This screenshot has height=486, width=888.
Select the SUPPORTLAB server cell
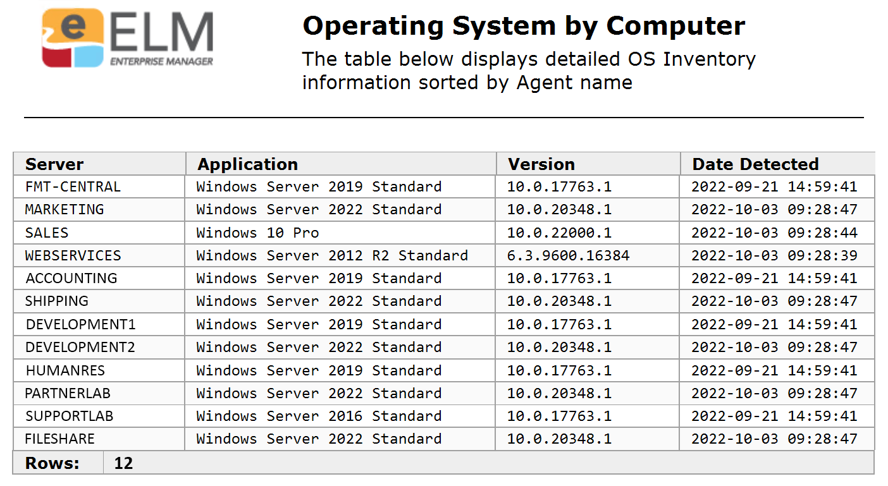pos(99,416)
